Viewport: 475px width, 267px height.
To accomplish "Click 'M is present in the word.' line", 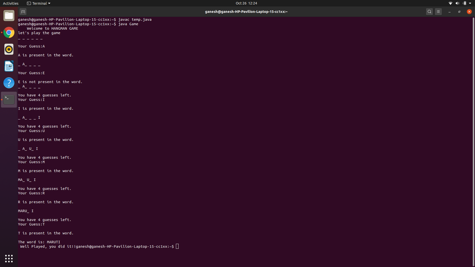I will click(46, 171).
